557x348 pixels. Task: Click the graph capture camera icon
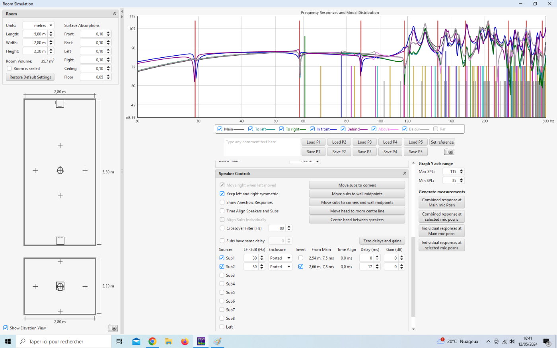pos(449,152)
